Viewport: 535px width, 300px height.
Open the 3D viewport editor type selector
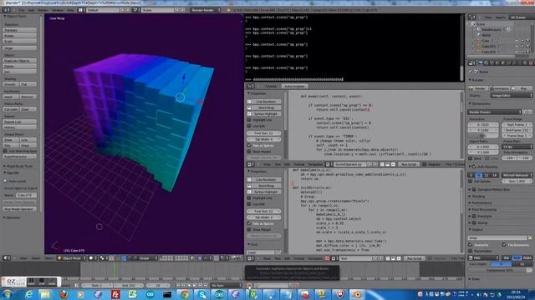coord(7,258)
